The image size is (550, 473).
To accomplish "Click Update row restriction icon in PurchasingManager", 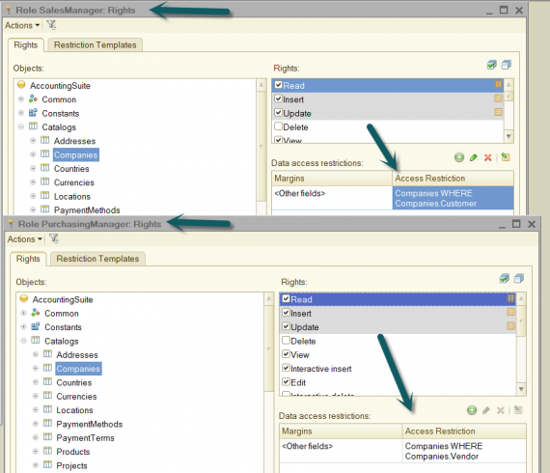I will point(510,326).
